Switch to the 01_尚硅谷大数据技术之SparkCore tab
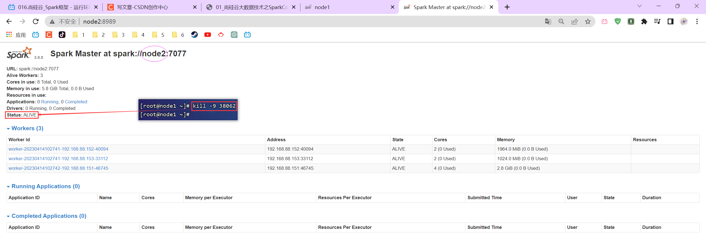The width and height of the screenshot is (706, 236). [251, 7]
